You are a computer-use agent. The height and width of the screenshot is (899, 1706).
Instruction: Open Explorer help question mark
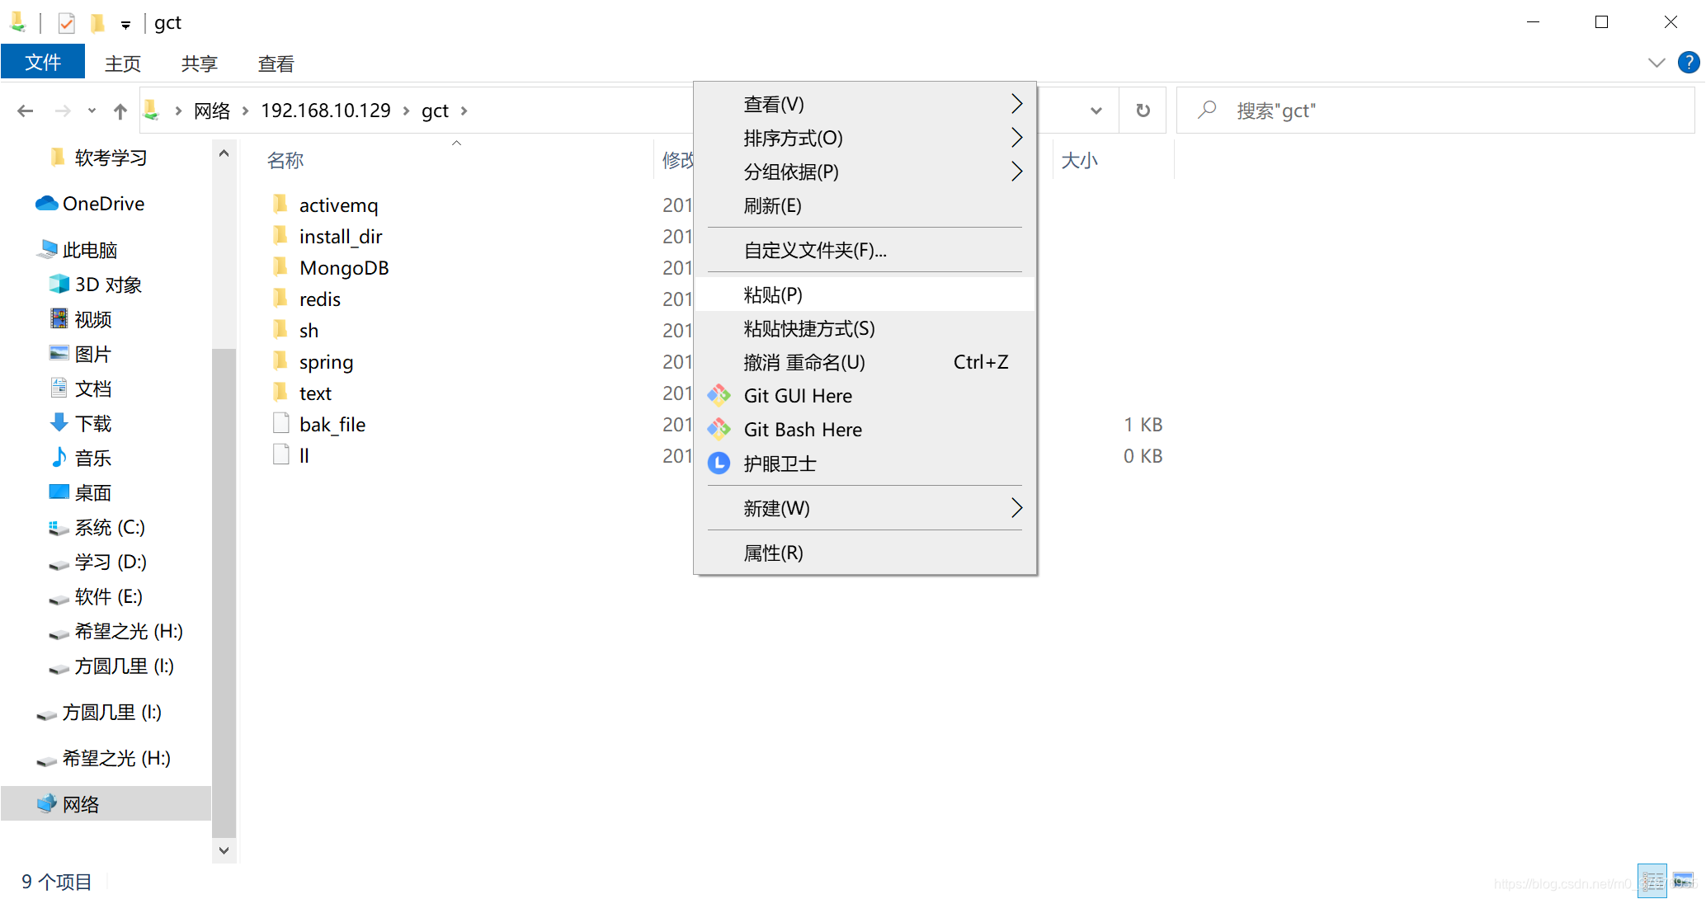[1688, 63]
